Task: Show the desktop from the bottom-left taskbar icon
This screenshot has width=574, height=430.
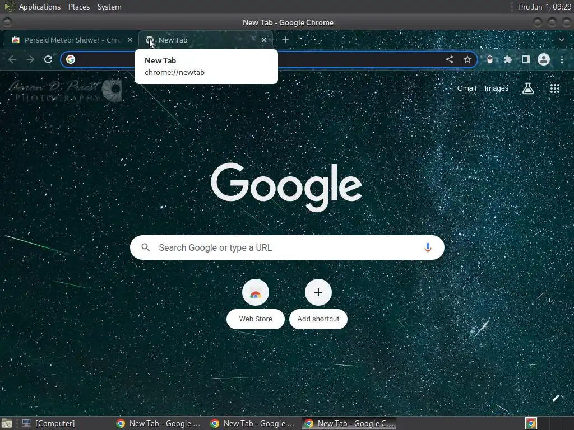Action: click(7, 423)
